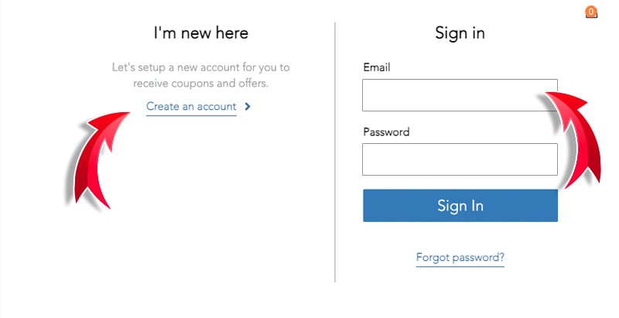
Task: Follow the Forgot password? link
Action: coord(460,257)
